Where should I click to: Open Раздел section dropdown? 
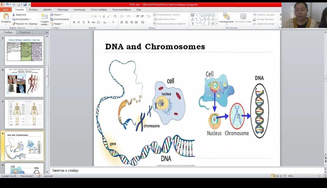click(57, 24)
